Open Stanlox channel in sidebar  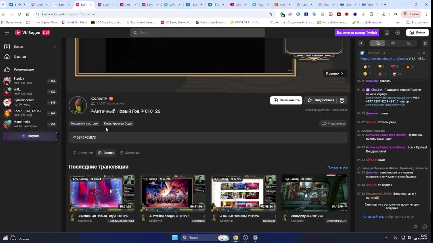pos(30,81)
